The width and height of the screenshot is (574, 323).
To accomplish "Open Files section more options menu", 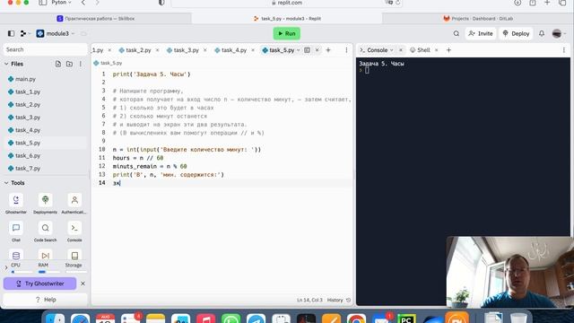I will pos(81,64).
